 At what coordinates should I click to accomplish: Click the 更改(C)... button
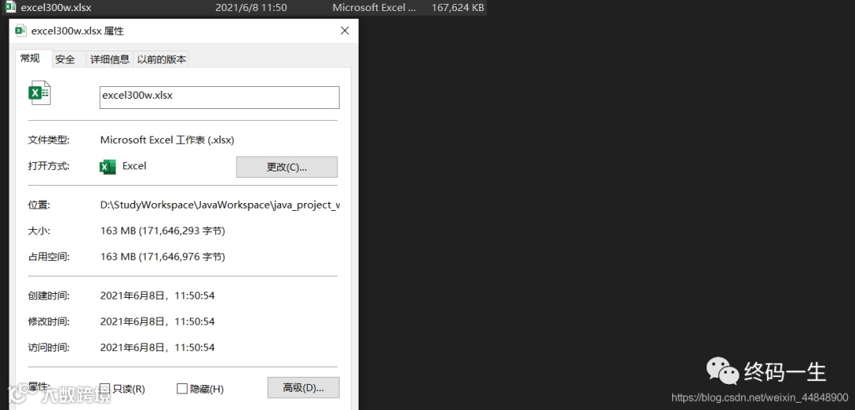[x=287, y=167]
